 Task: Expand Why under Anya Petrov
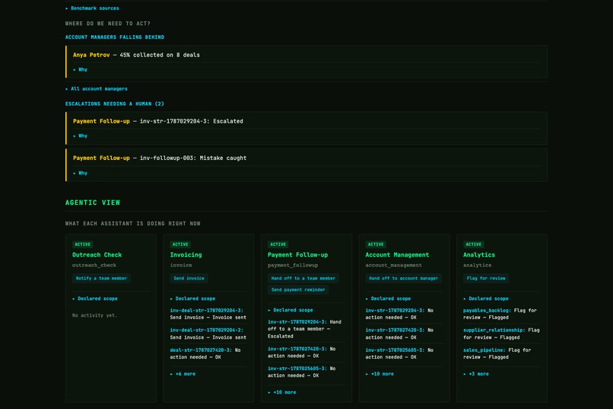[80, 69]
